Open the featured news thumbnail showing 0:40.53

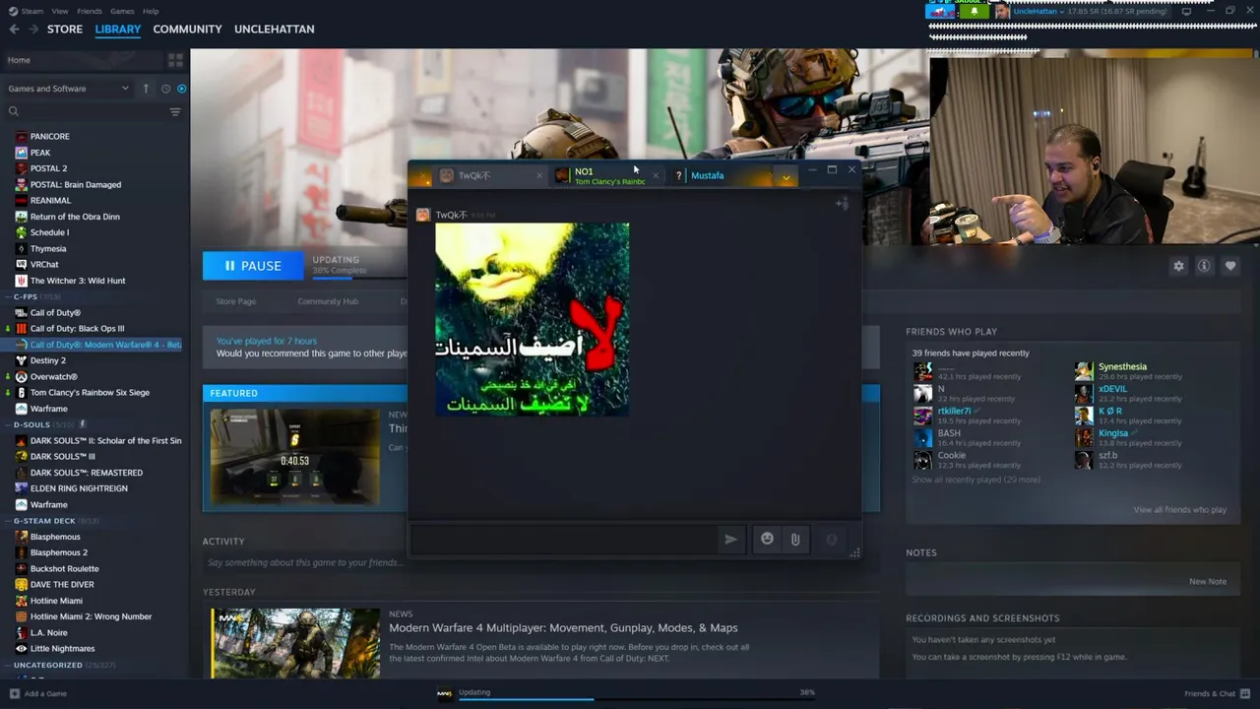[x=295, y=457]
